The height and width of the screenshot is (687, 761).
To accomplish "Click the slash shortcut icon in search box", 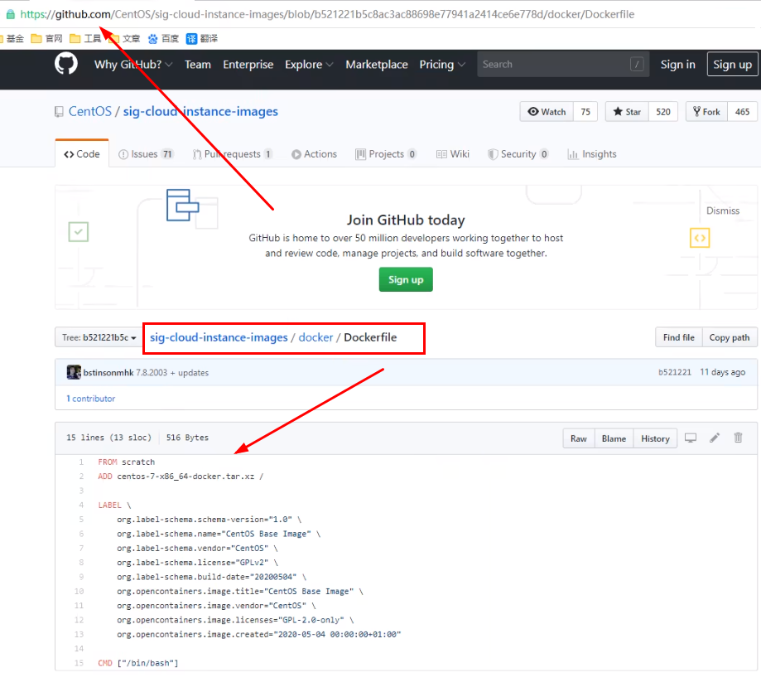I will 637,64.
